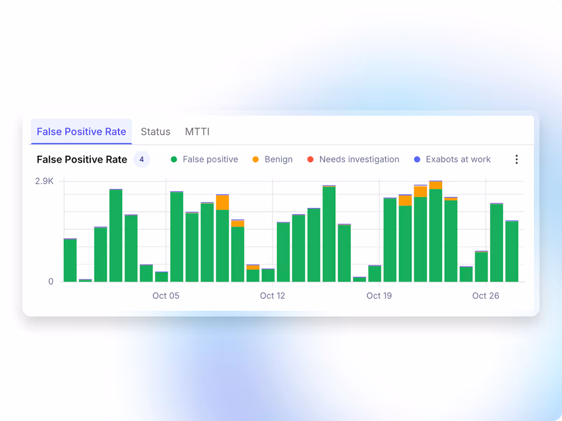Click the False Positive Rate chart title

(82, 159)
